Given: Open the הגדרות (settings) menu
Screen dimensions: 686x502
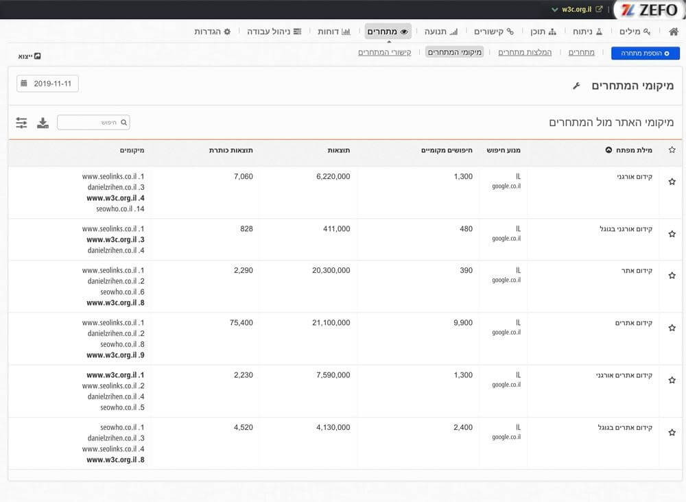Looking at the screenshot, I should pos(212,32).
